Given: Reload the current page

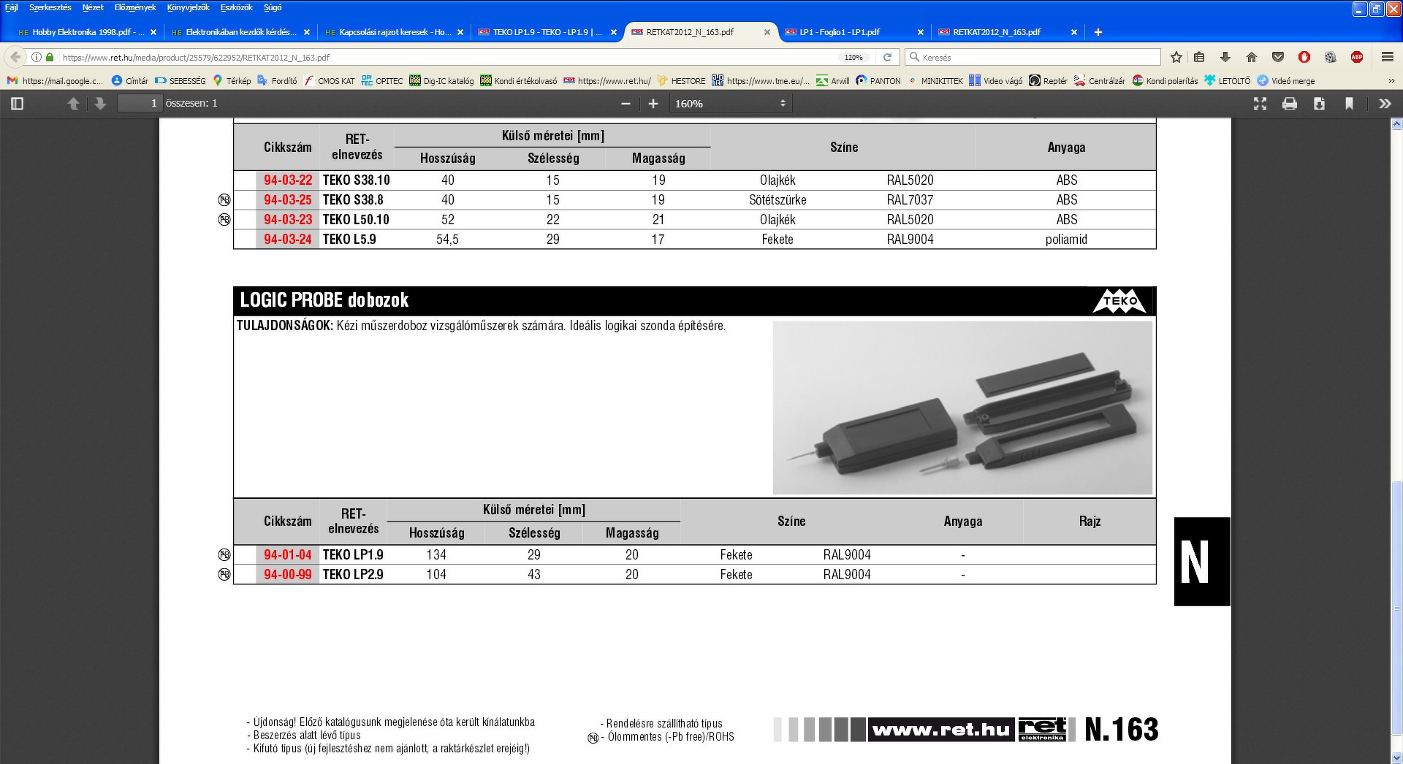Looking at the screenshot, I should coord(887,57).
